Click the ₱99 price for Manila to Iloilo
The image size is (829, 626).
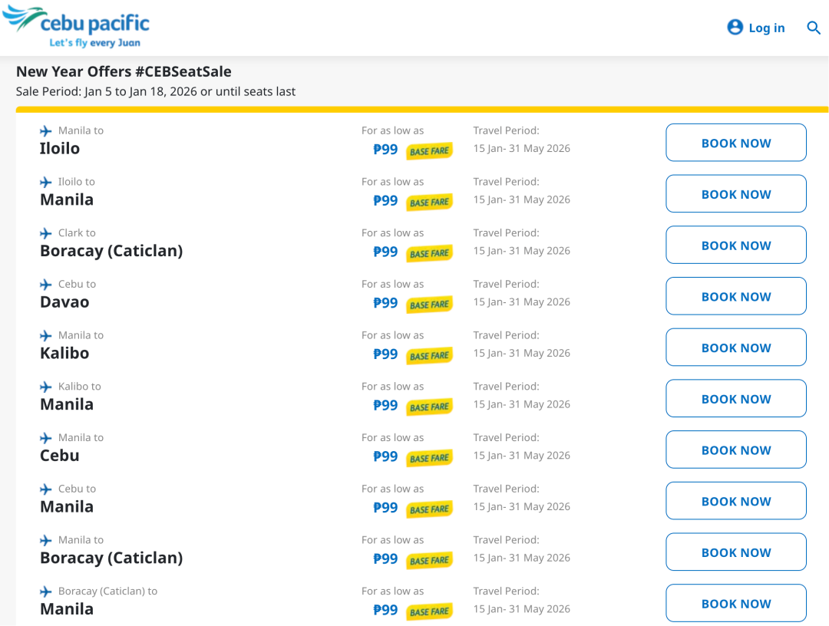pos(385,150)
